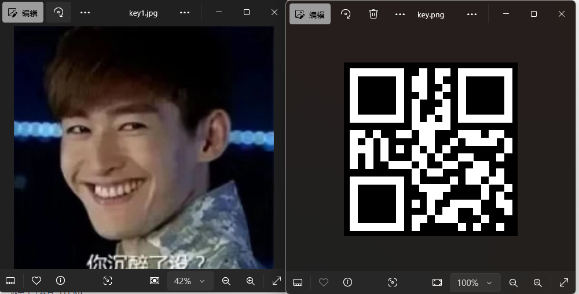Screen dimensions: 579x294
Task: Favorite the key.png image
Action: pos(324,282)
